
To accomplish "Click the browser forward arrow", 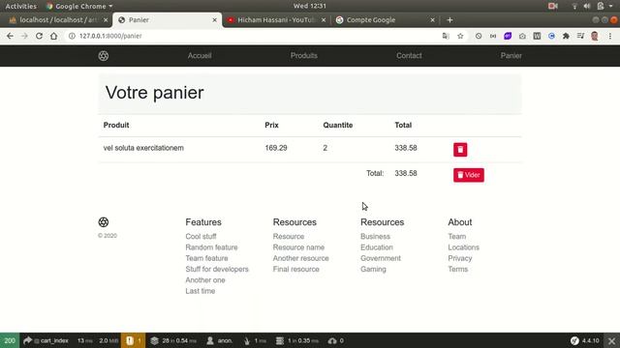I will [24, 36].
